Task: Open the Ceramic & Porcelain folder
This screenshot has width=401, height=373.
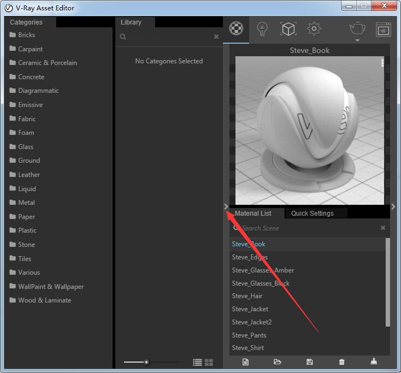Action: pyautogui.click(x=43, y=63)
